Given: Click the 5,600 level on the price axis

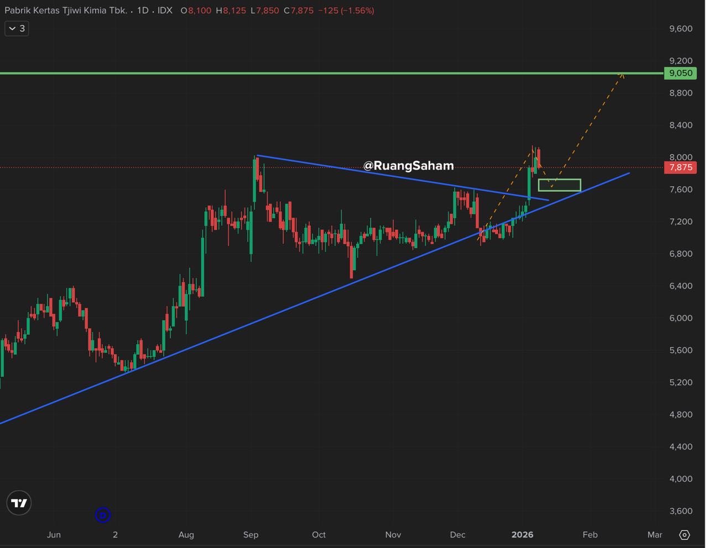Looking at the screenshot, I should [681, 350].
